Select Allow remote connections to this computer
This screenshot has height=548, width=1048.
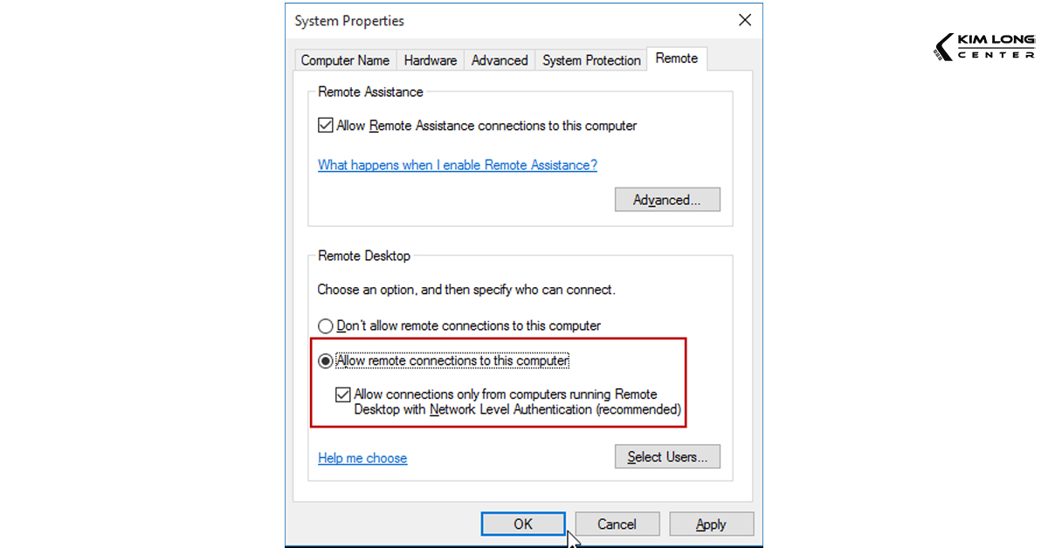point(325,360)
